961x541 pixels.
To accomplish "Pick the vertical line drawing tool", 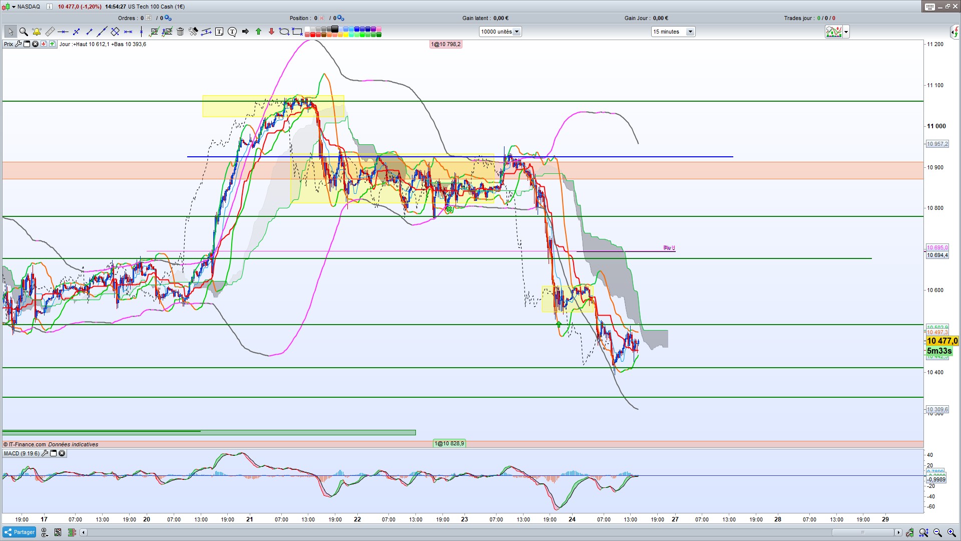I will [x=141, y=32].
